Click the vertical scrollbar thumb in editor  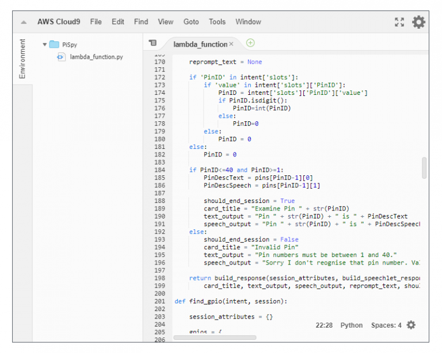pyautogui.click(x=425, y=167)
